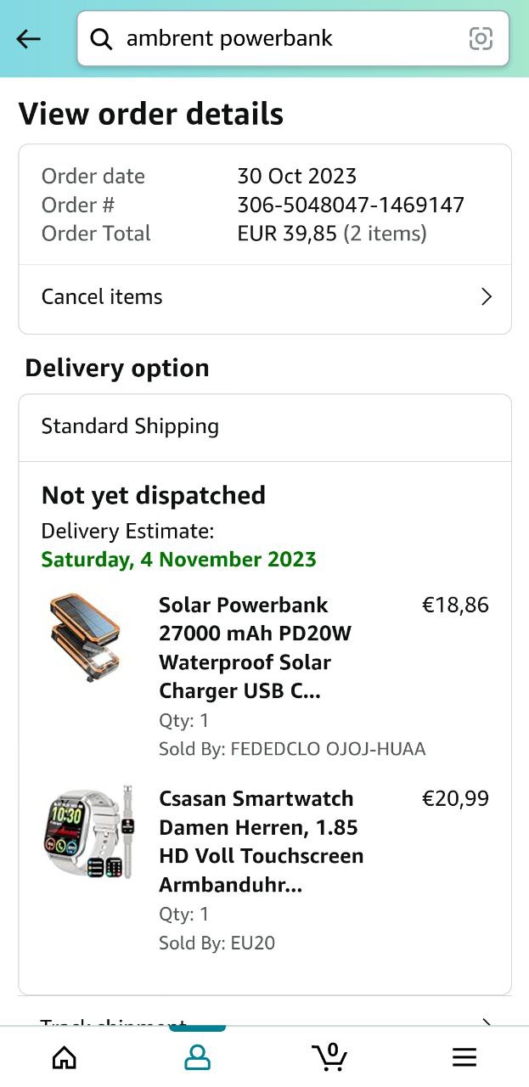Tap the Standard Shipping delivery option
Image resolution: width=529 pixels, height=1087 pixels.
tap(130, 426)
